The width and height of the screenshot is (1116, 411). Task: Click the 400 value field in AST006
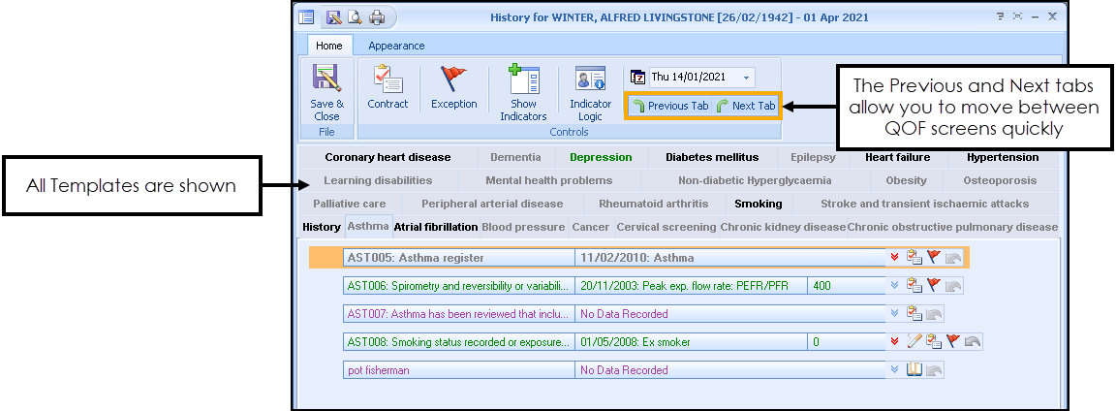point(846,286)
